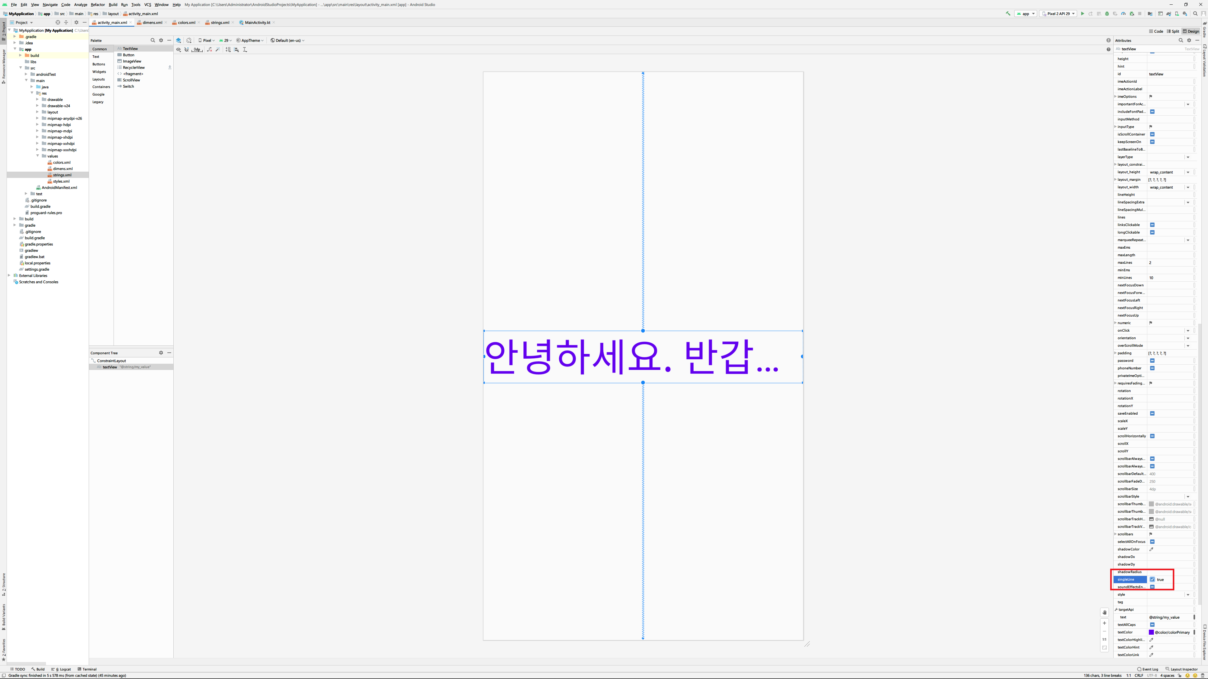Click Infer Constraints magic wand icon
Screen dimensions: 1208x679
(218, 49)
